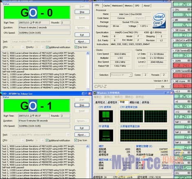The height and width of the screenshot is (179, 192).
Task: Click OK in CPU-Z
Action: coord(163,86)
